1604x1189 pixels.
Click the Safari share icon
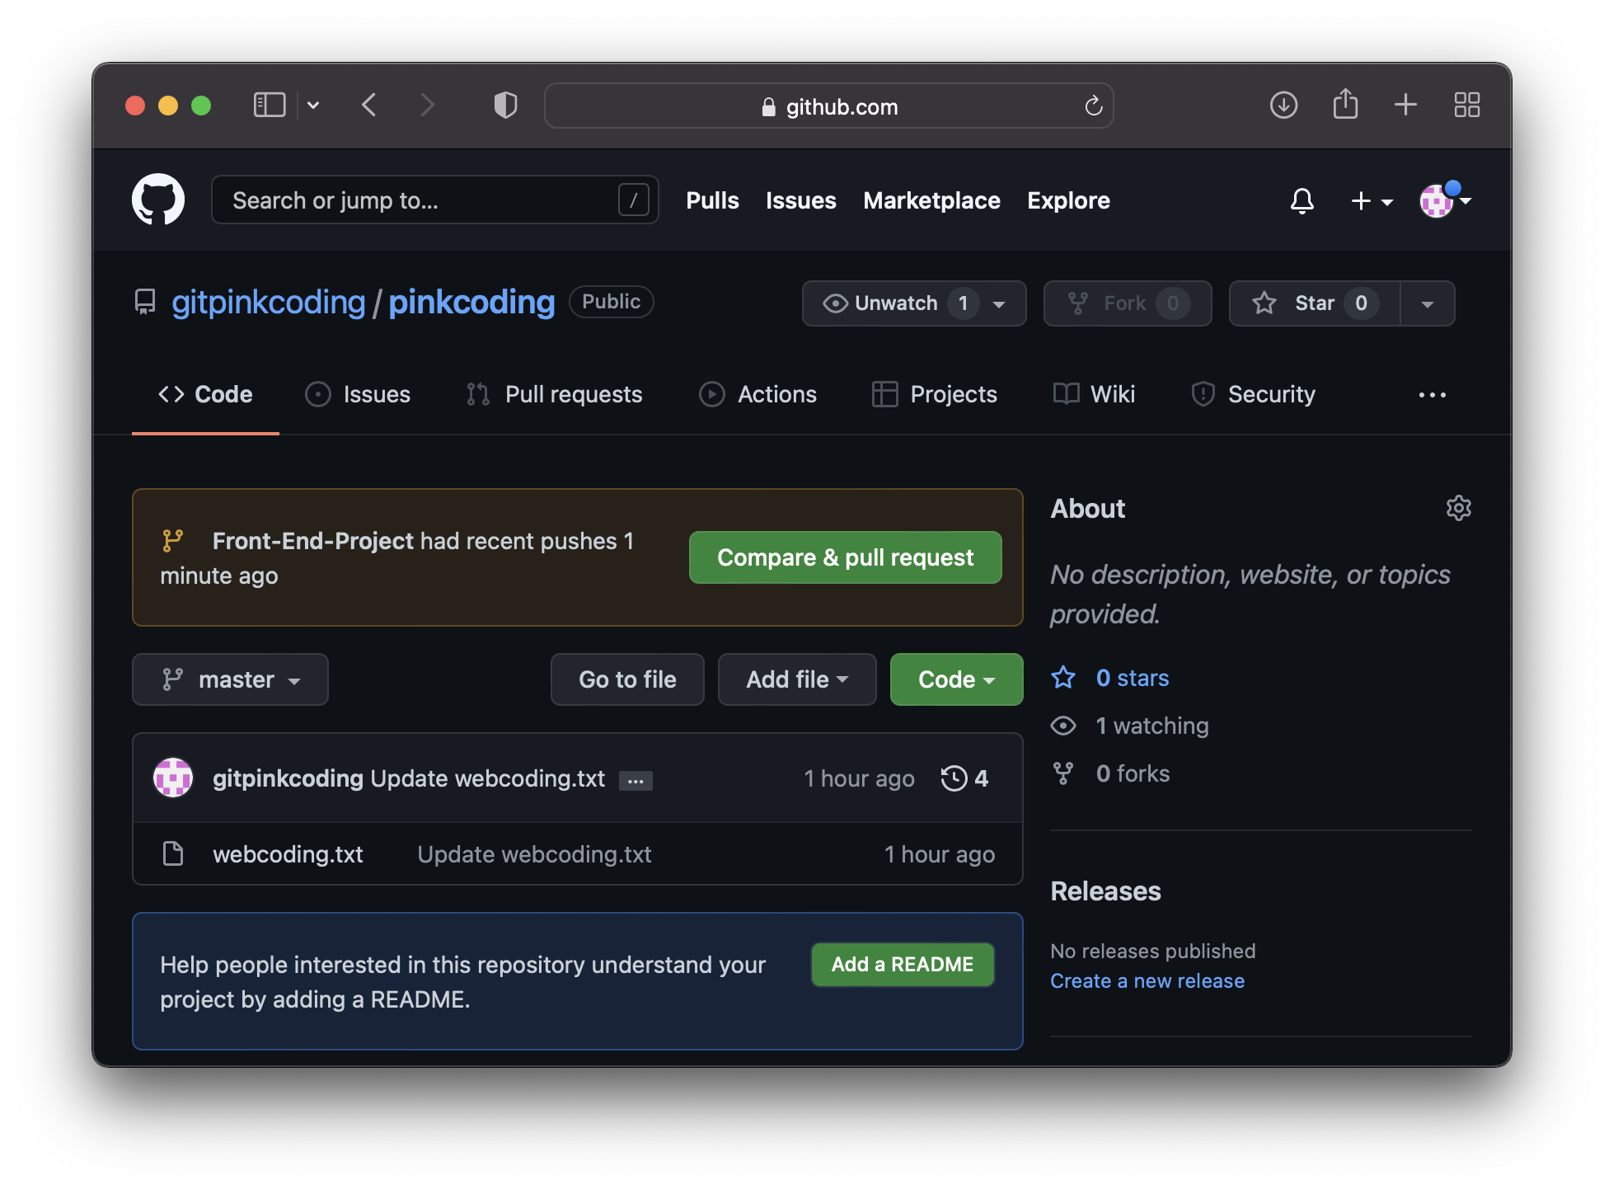pos(1345,104)
